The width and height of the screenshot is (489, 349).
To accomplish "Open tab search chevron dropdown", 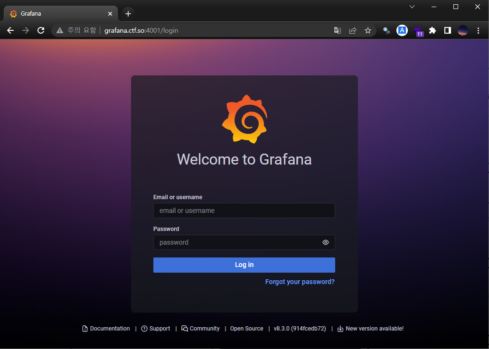I will [x=412, y=7].
